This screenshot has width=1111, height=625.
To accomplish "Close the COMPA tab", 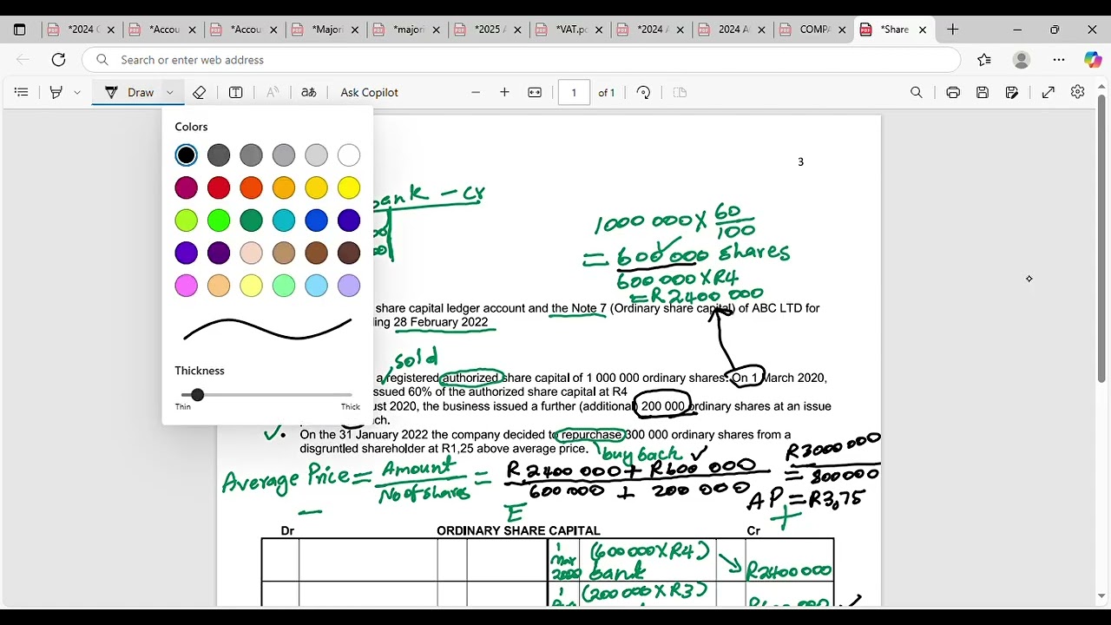I will click(841, 30).
